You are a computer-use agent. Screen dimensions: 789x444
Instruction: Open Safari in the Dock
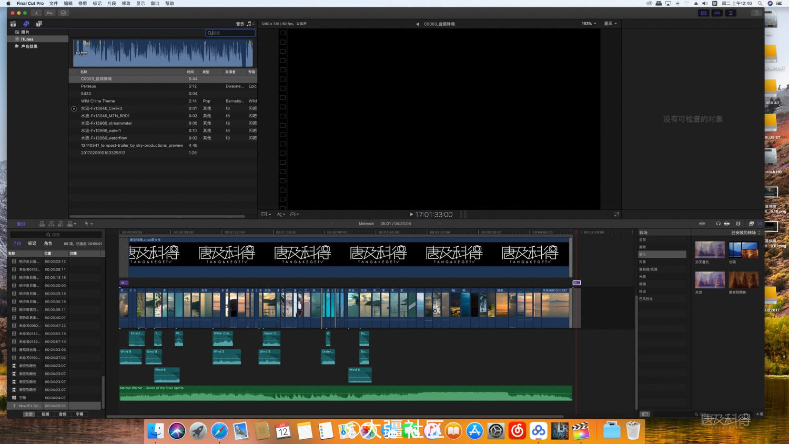(x=220, y=431)
